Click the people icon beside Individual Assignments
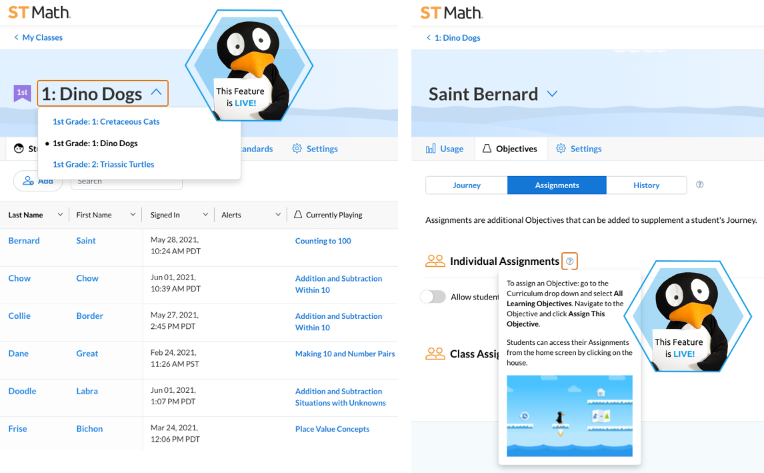Viewport: 764px width, 473px height. [x=435, y=262]
